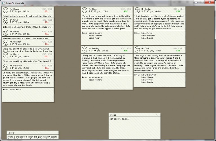Image resolution: width=216 pixels, height=141 pixels.
Task: Click 'hates Bernstein' note on Mr. Shah's card
Action: [x=149, y=75]
